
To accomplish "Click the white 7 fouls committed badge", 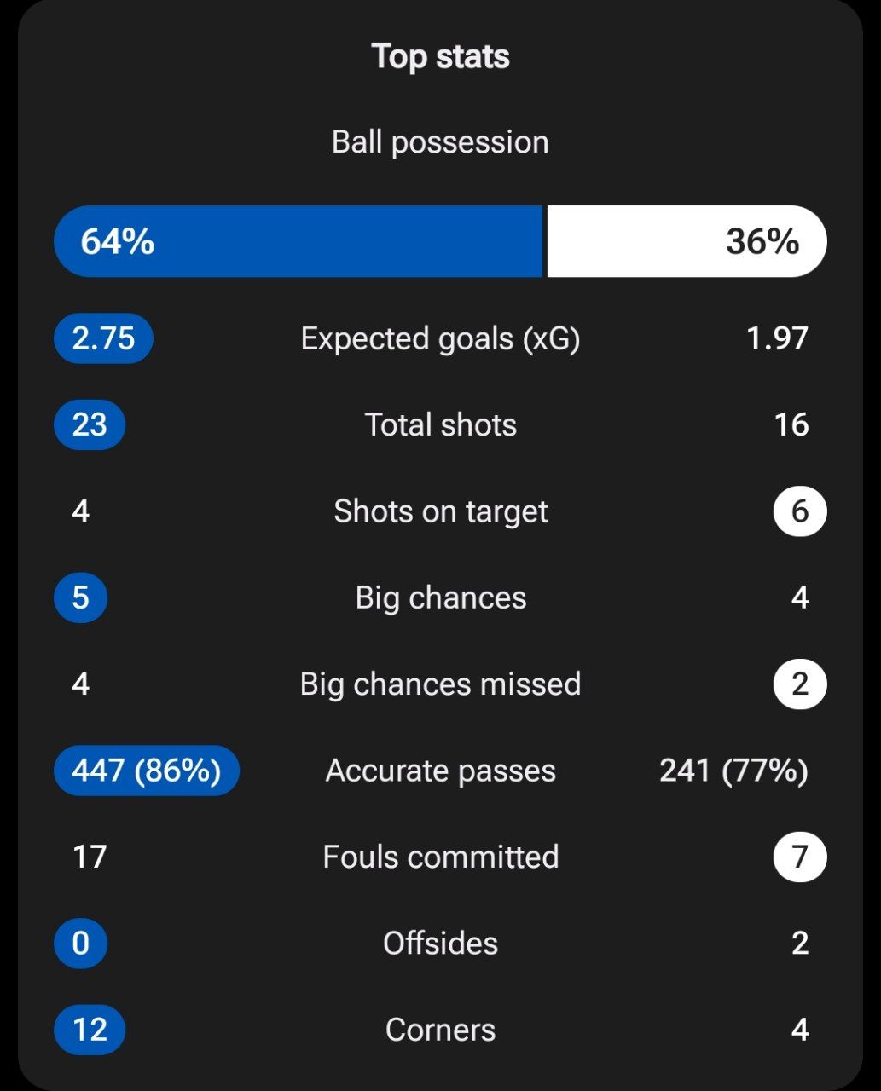I will pyautogui.click(x=799, y=857).
